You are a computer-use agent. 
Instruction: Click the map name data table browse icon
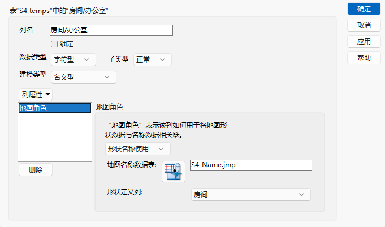(174, 172)
